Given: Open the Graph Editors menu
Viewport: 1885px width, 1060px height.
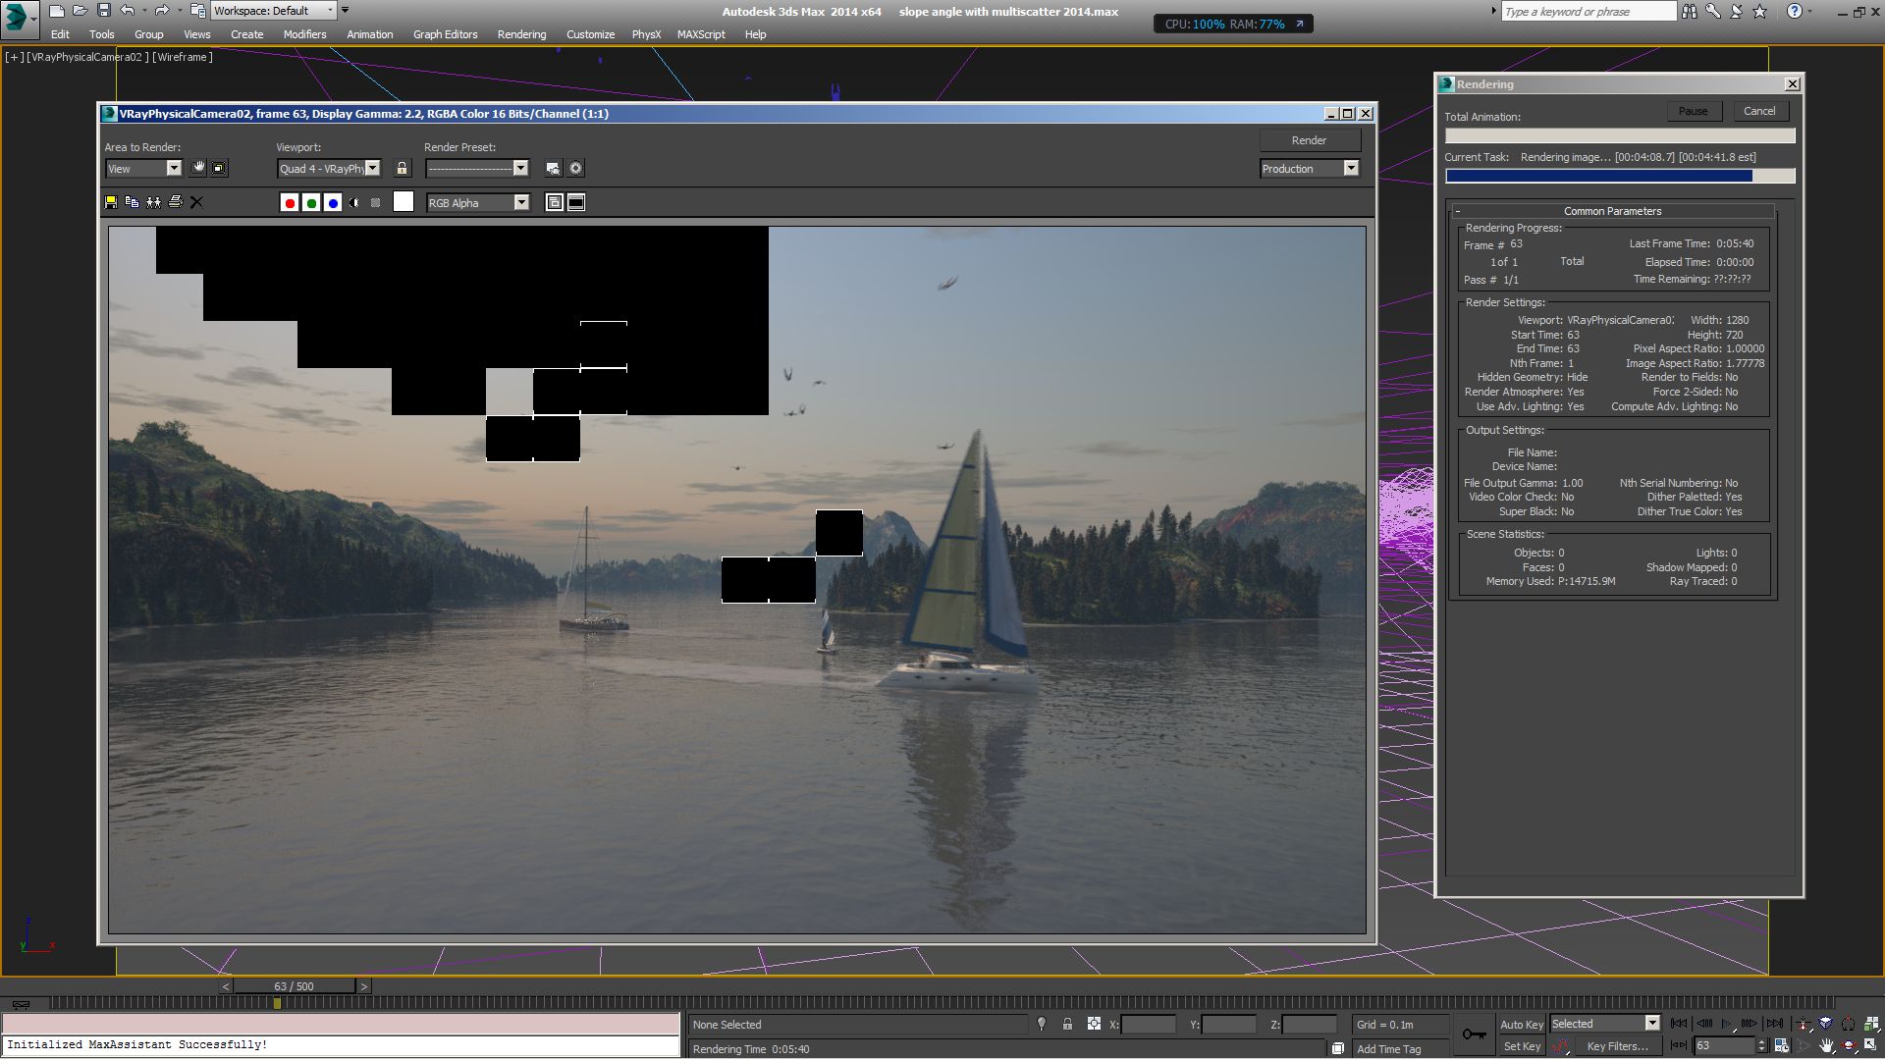Looking at the screenshot, I should tap(445, 34).
